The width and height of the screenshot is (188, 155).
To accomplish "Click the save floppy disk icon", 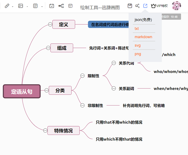I will coord(130,6).
